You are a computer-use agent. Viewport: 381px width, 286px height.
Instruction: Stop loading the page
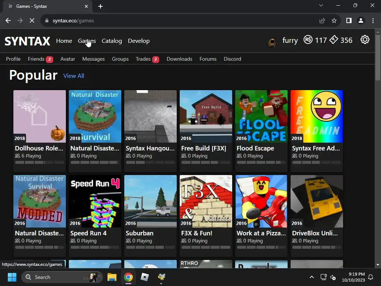tap(32, 21)
